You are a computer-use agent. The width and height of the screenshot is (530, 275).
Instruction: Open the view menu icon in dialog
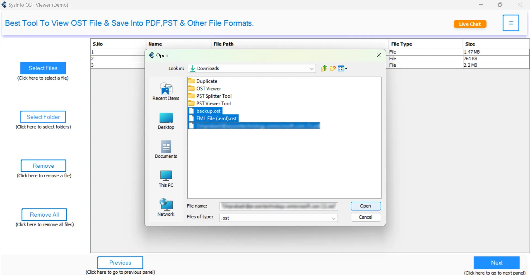click(x=343, y=68)
